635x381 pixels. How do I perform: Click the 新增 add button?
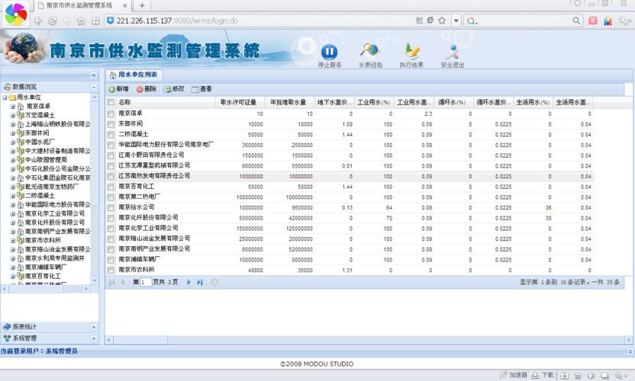point(118,89)
